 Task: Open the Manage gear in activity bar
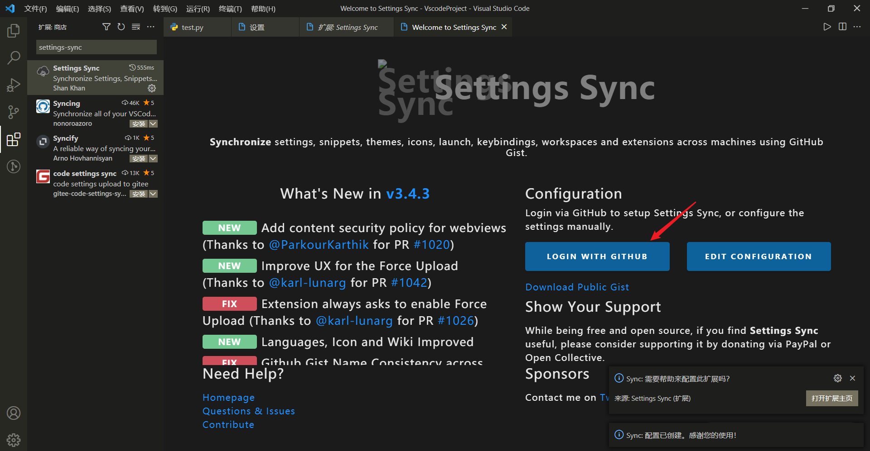tap(14, 440)
